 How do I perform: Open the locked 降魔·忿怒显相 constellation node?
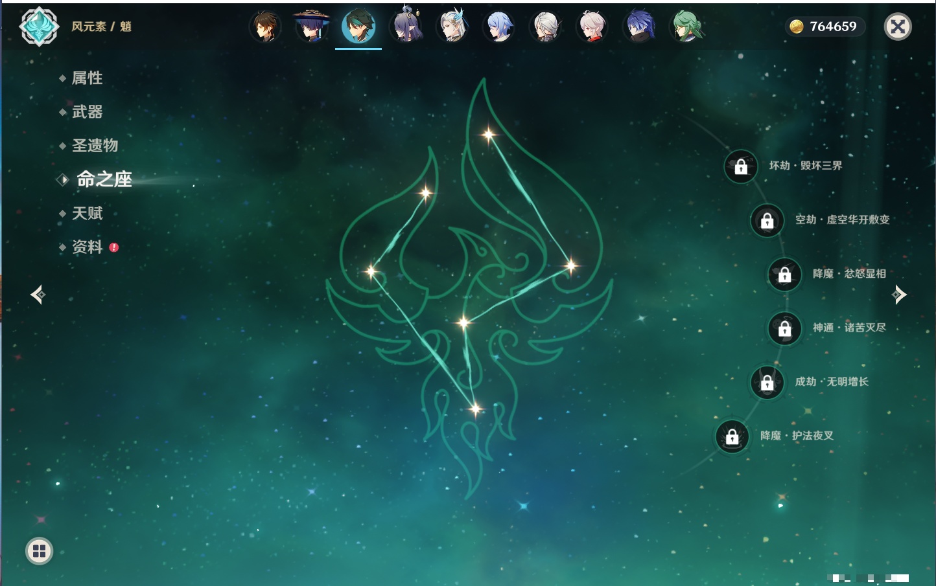pyautogui.click(x=784, y=274)
